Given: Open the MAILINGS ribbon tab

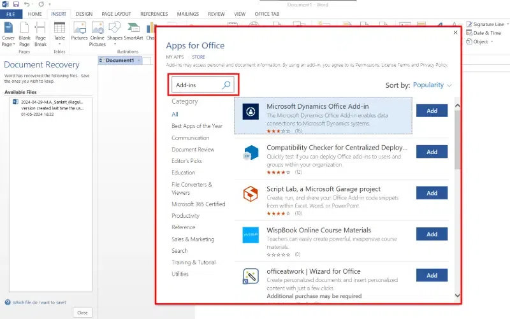Looking at the screenshot, I should 187,14.
